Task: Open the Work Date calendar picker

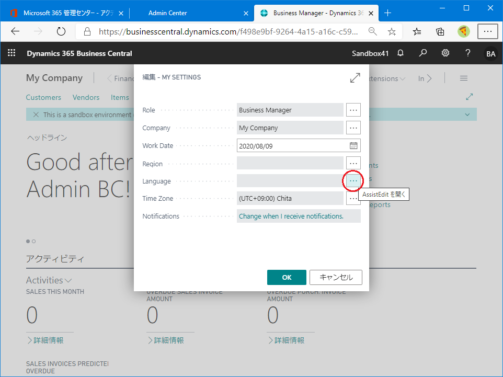Action: [353, 146]
